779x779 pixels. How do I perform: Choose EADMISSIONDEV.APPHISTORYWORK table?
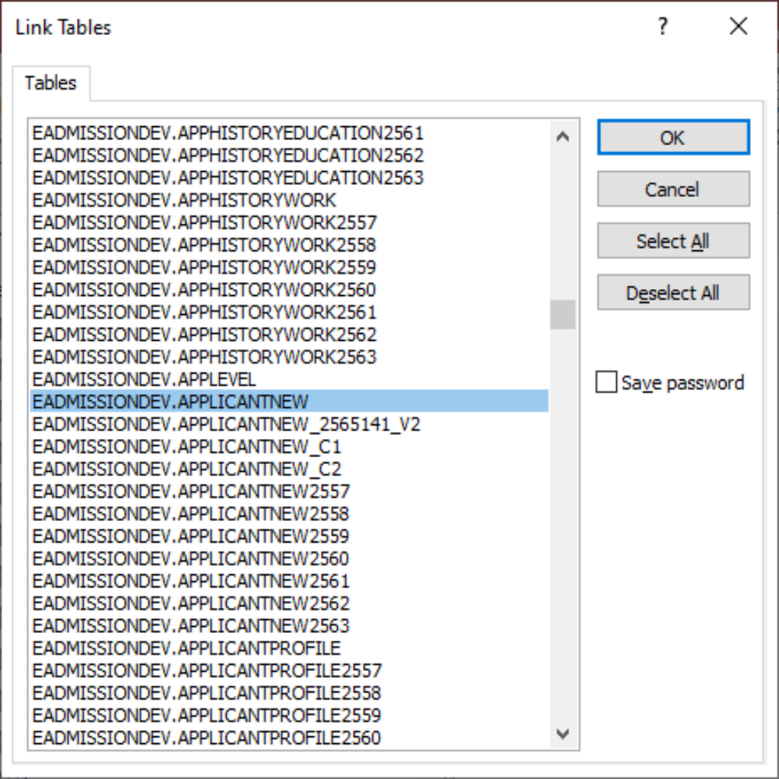click(x=184, y=201)
